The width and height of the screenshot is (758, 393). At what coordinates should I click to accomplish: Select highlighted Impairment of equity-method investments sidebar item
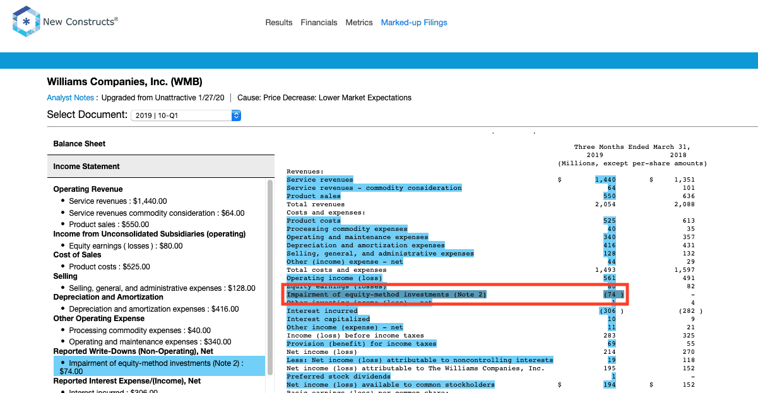[159, 366]
